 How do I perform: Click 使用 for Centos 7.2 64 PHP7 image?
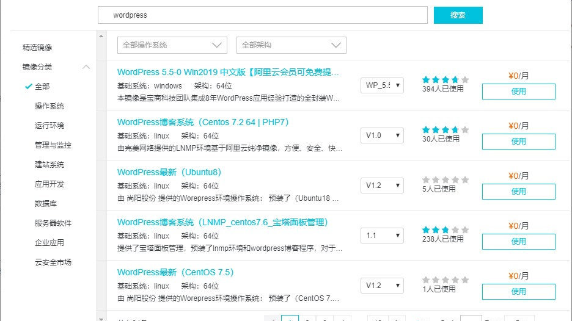point(518,142)
